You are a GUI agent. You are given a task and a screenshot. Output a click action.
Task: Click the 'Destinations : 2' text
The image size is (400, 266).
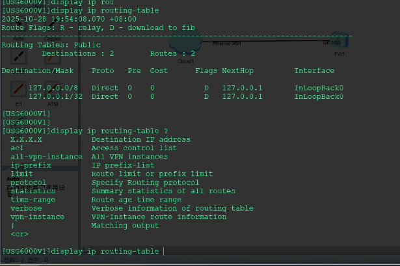click(78, 53)
